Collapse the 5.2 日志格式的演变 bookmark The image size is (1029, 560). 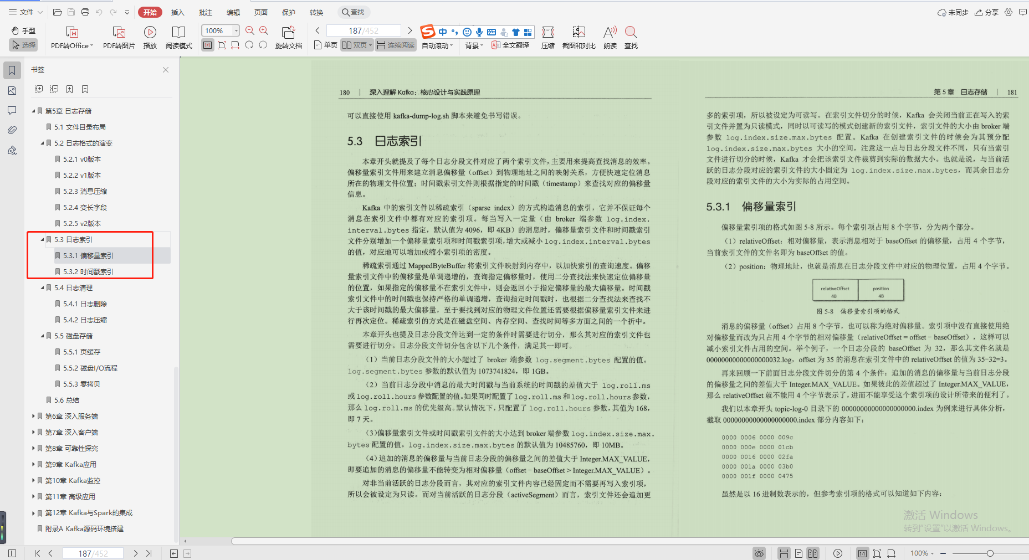point(42,143)
